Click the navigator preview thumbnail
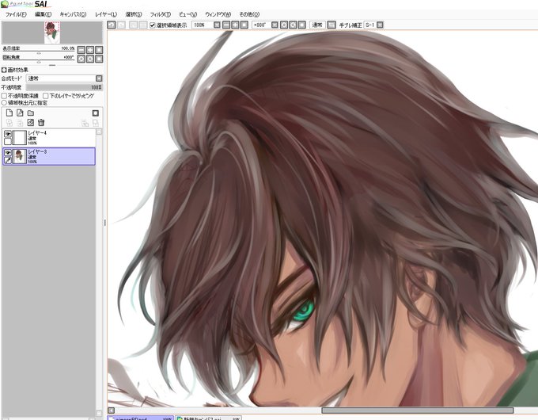 tap(52, 32)
